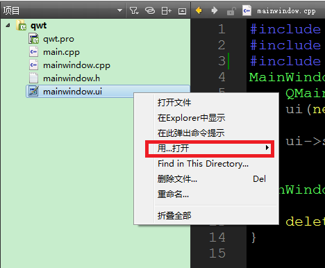Screen dimensions: 325x268
Task: Click the closing brace on line 14
Action: coord(253,237)
